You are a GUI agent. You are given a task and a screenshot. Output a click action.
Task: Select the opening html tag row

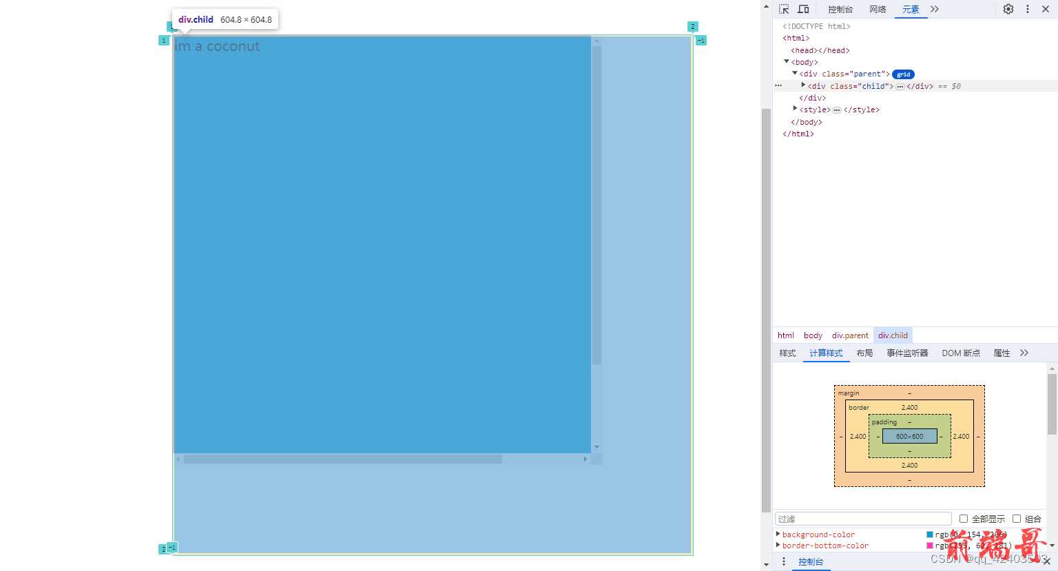(x=796, y=38)
